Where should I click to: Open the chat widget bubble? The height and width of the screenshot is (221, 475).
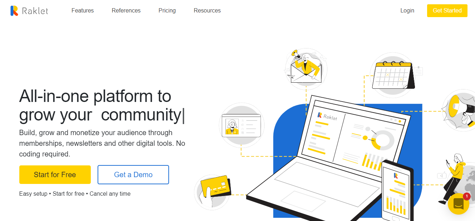coord(458,204)
